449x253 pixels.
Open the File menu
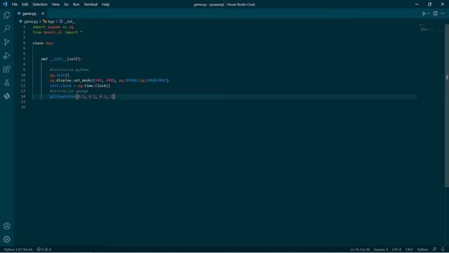[15, 4]
